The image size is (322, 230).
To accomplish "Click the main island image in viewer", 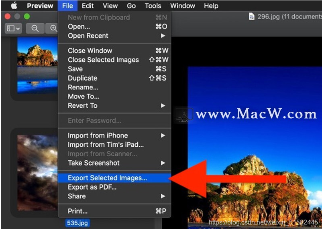I will tap(255, 147).
